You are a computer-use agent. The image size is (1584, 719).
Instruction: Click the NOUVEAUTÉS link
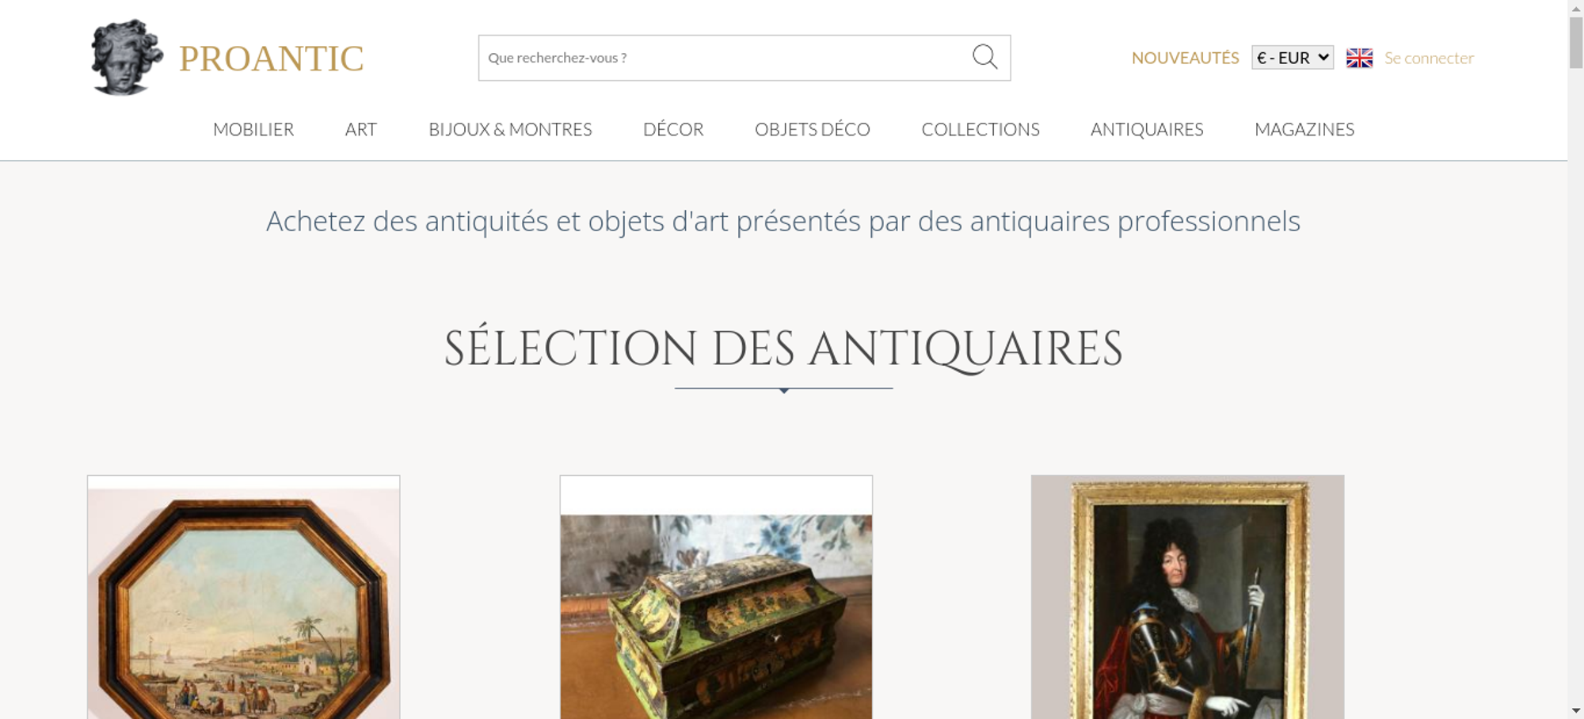tap(1185, 58)
